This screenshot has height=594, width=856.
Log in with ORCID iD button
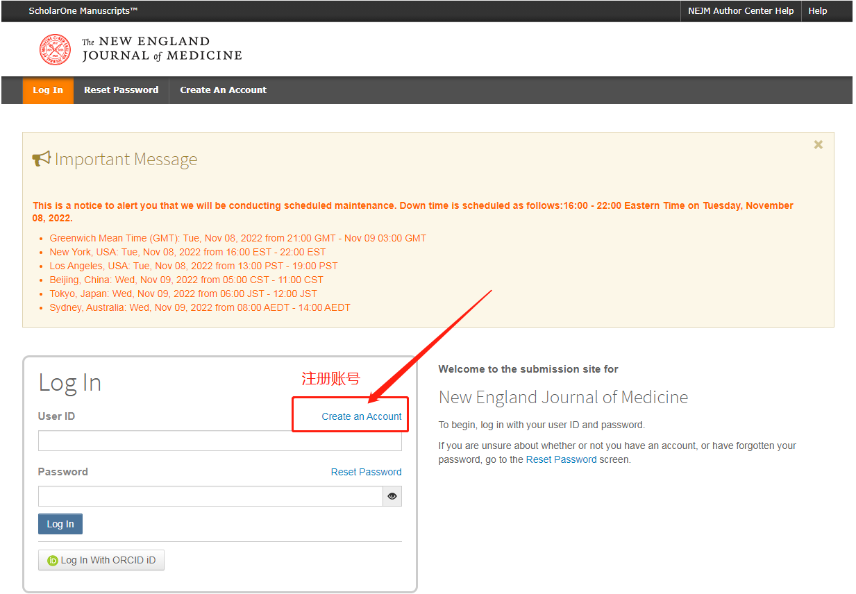click(101, 560)
